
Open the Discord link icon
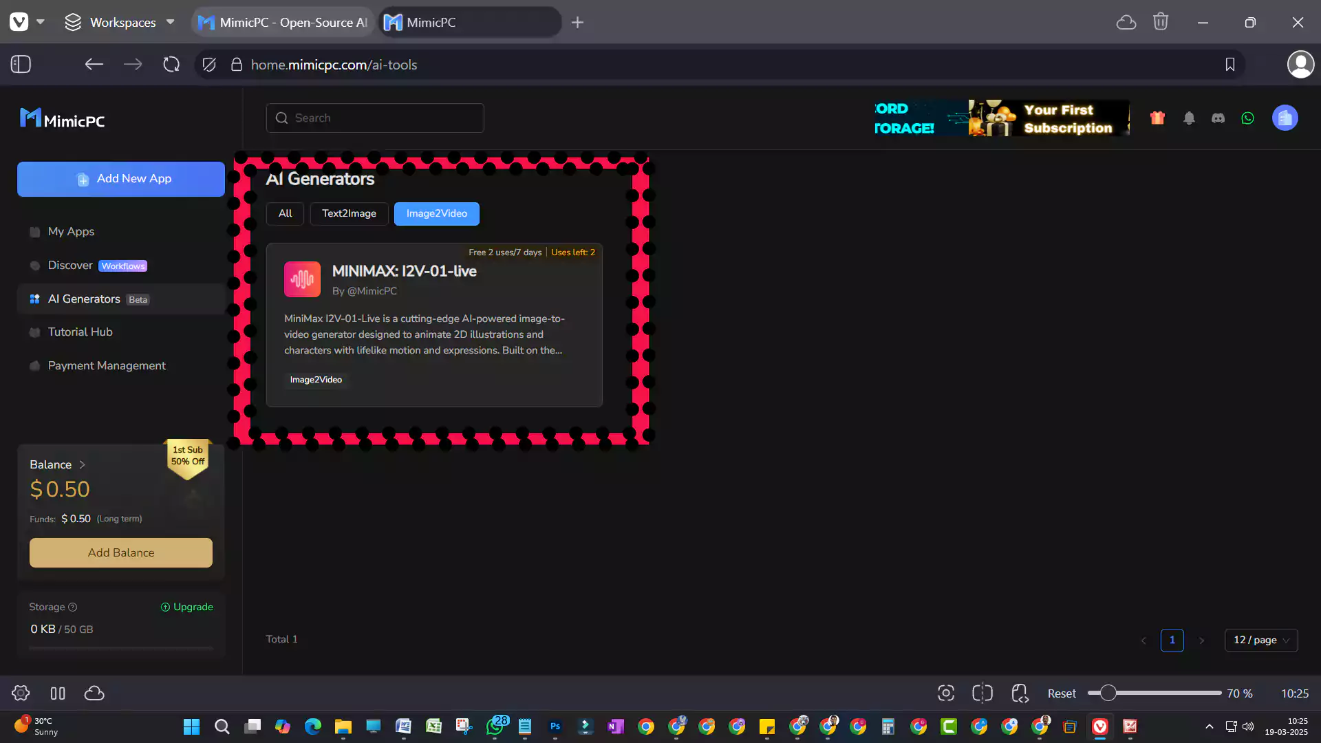coord(1218,118)
